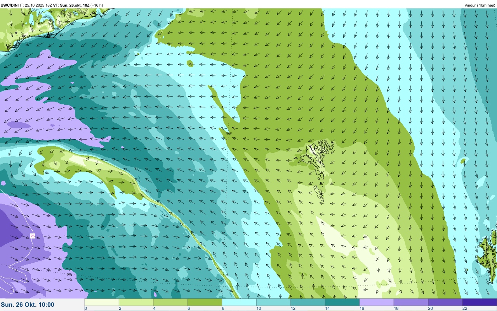This screenshot has height=311, width=497.
Task: Click the medium purple 18–20 legend swatch
Action: [x=411, y=302]
